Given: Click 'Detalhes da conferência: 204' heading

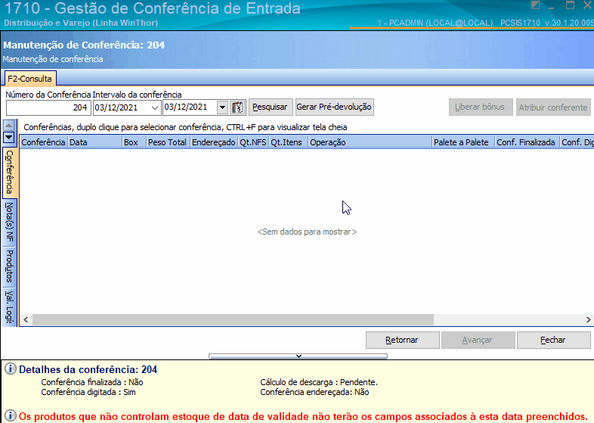Looking at the screenshot, I should tap(88, 369).
